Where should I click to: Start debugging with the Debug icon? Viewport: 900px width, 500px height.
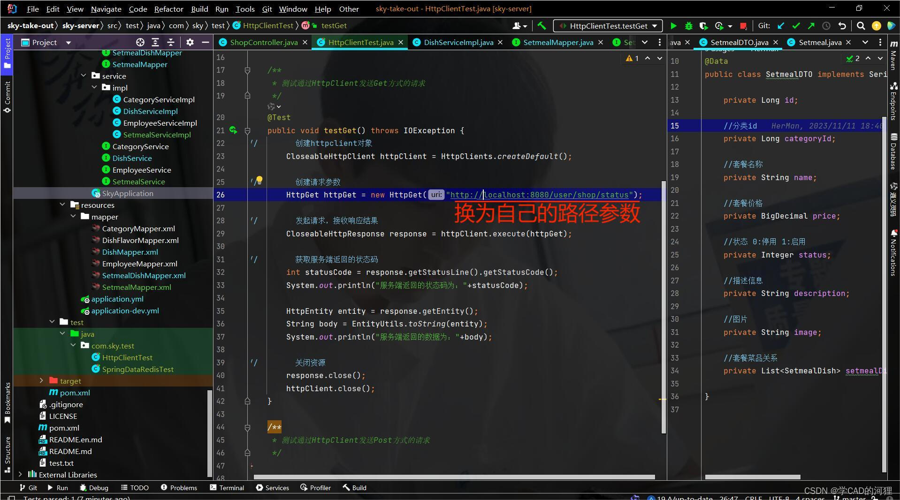(x=688, y=26)
